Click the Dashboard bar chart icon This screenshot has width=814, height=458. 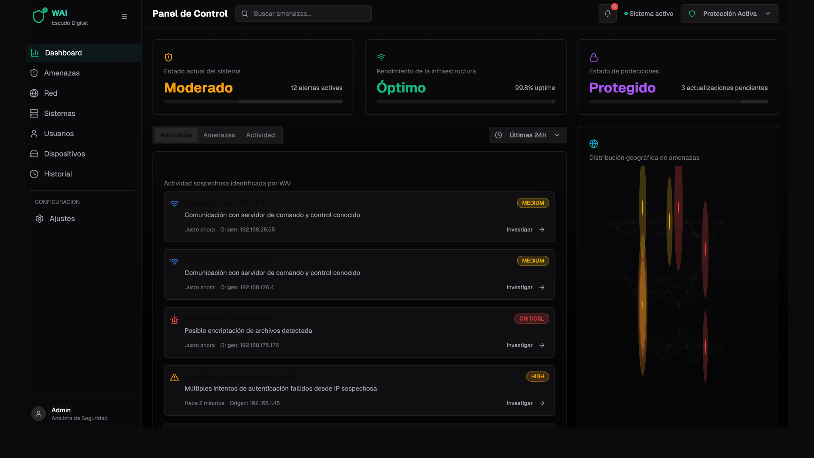coord(35,53)
